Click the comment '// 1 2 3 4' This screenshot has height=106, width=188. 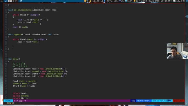(19, 64)
